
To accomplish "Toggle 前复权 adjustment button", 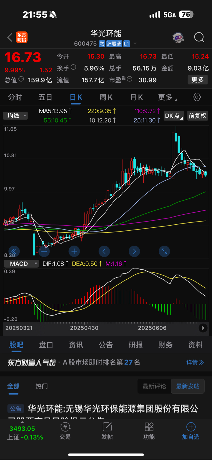I will [x=197, y=116].
